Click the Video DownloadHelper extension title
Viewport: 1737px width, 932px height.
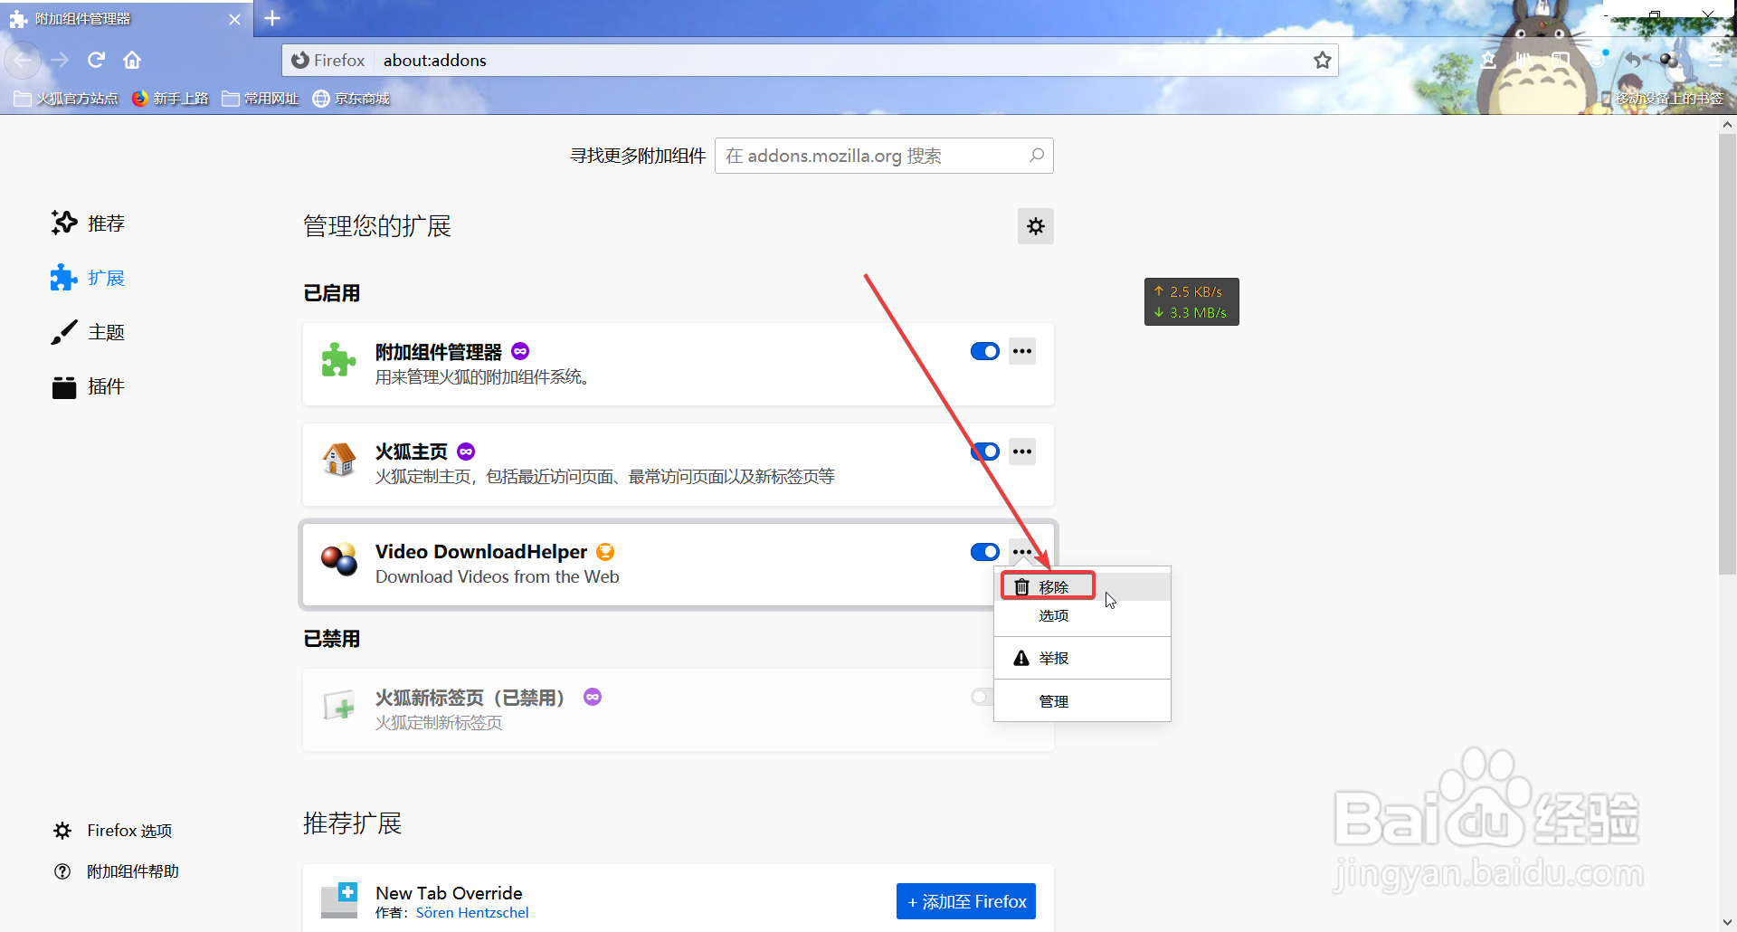click(x=481, y=552)
